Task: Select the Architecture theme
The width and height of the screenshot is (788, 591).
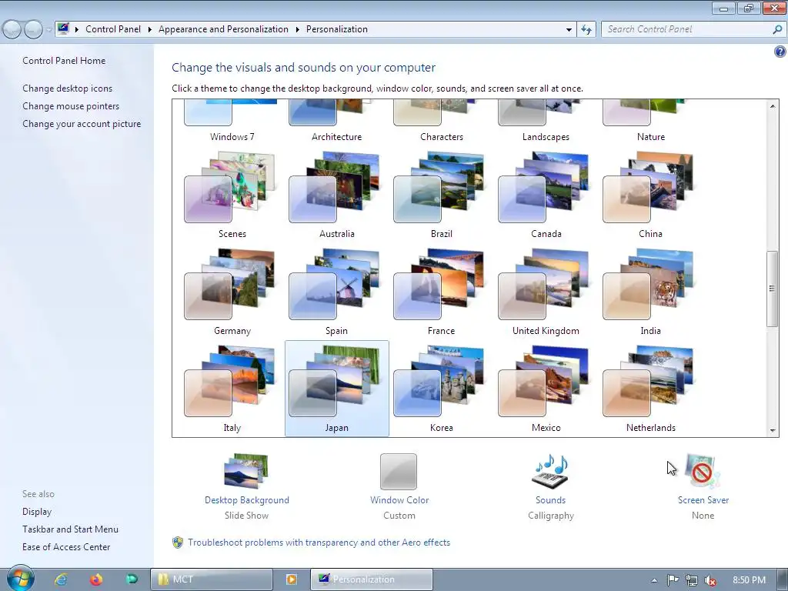Action: coord(337,122)
